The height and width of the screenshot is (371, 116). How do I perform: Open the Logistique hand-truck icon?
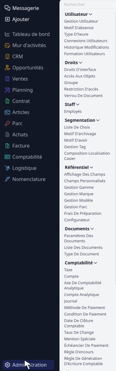coord(7,168)
